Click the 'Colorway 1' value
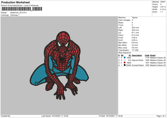The image size is (167, 118). (x=15, y=15)
